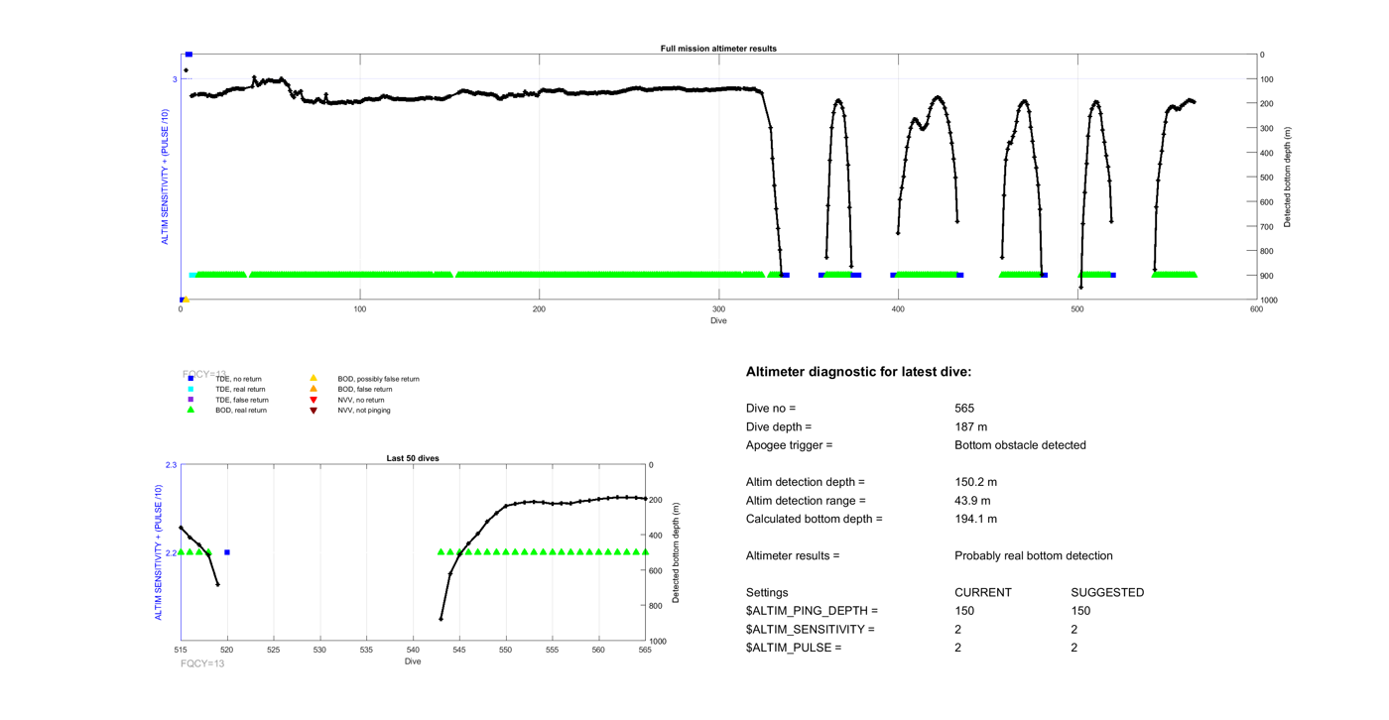Click the yellow triangle BOD possibly false return legend marker
Viewport: 1389px width, 720px height.
pyautogui.click(x=314, y=378)
